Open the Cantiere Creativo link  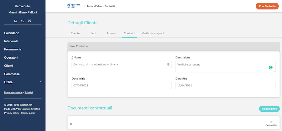(x=31, y=109)
